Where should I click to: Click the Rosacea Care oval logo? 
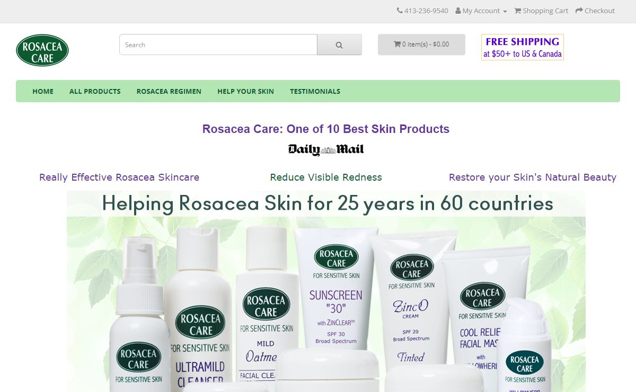tap(42, 50)
